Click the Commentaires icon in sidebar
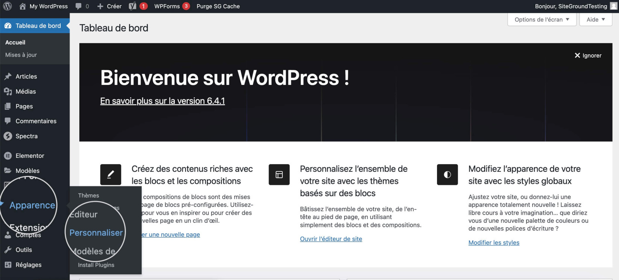This screenshot has height=280, width=619. click(x=8, y=121)
